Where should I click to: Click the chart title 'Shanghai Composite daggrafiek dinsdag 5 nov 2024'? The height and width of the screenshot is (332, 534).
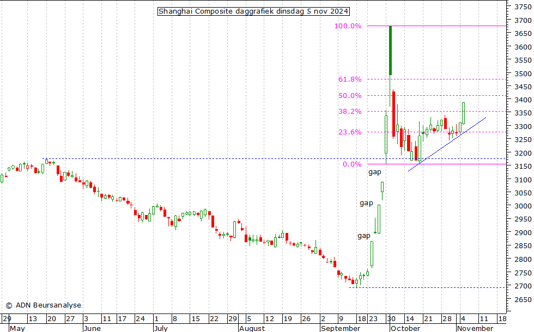tap(253, 11)
